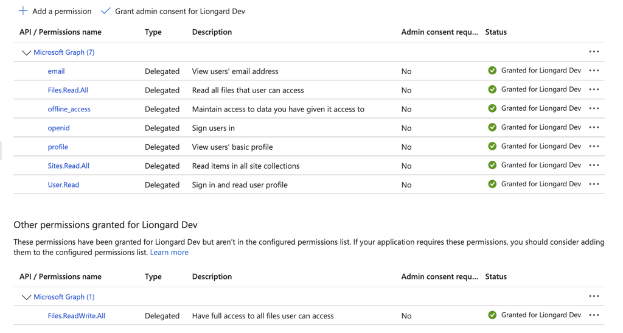Open the profile permission link
The height and width of the screenshot is (333, 623).
pyautogui.click(x=58, y=147)
